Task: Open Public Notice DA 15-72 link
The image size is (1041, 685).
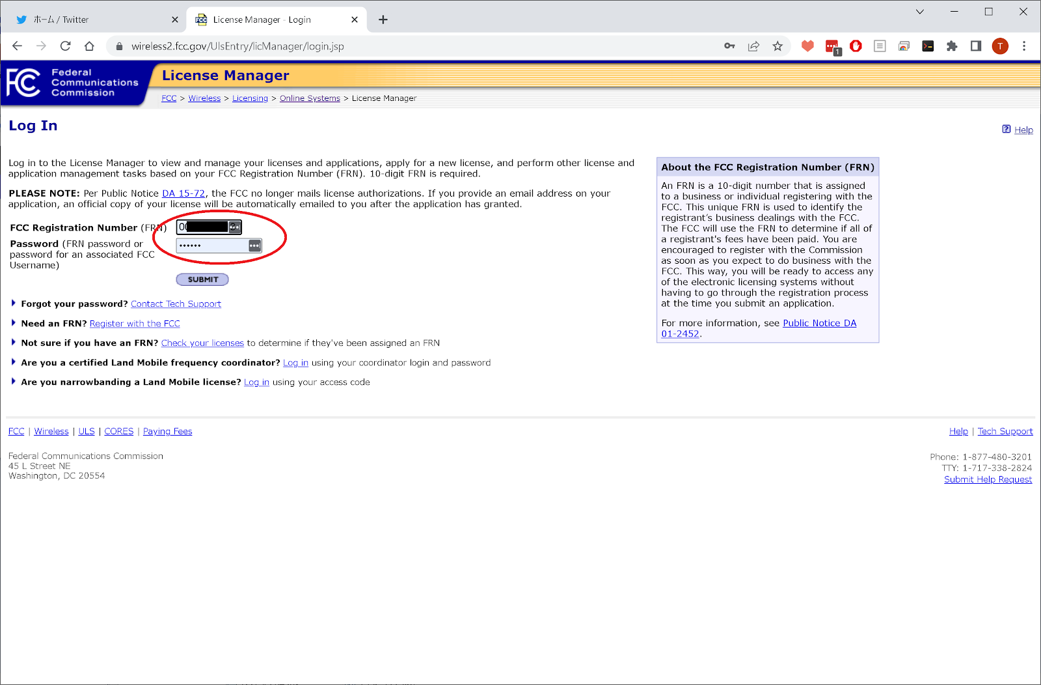Action: click(183, 193)
